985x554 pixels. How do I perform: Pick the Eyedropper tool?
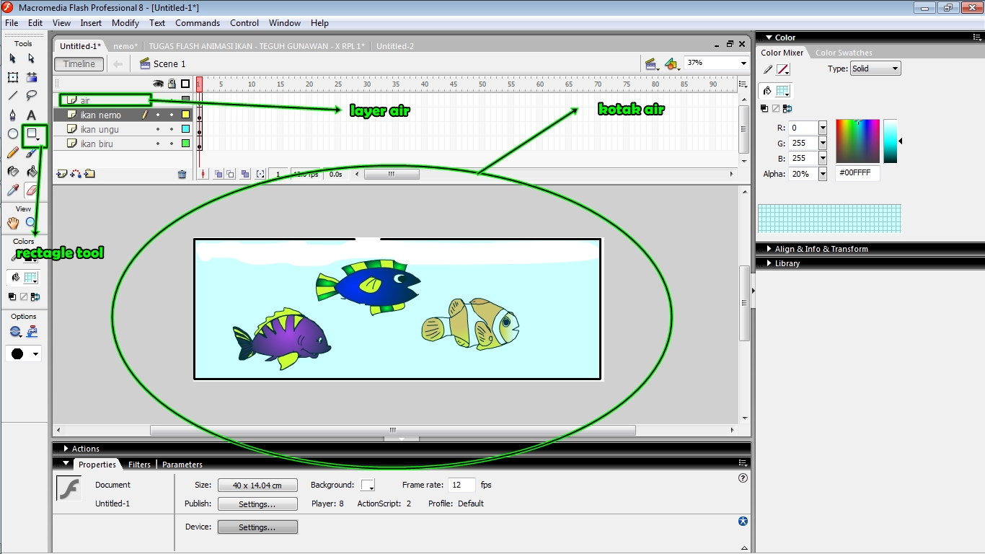click(13, 190)
